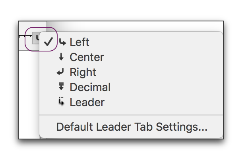This screenshot has width=242, height=160.
Task: Select the Left menu entry text
Action: (x=79, y=42)
